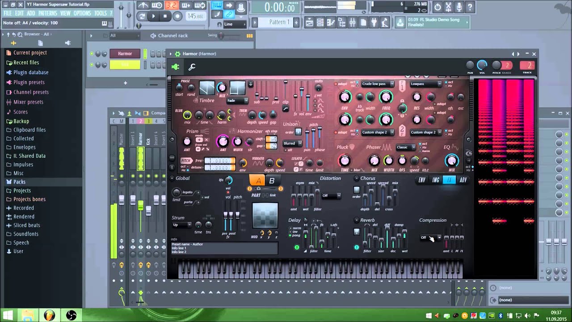This screenshot has height=322, width=572.
Task: Open the Compression Off dropdown
Action: click(430, 238)
